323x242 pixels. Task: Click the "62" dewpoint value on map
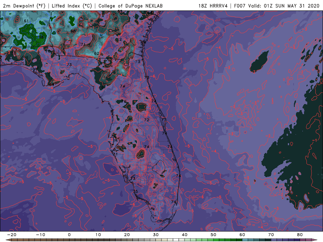click(96, 53)
